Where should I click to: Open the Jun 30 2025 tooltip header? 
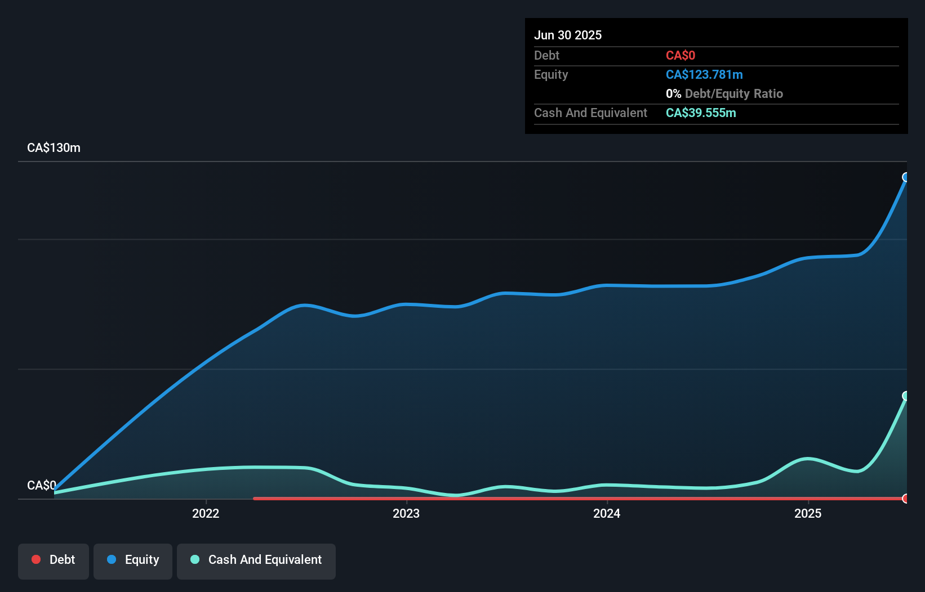click(568, 35)
